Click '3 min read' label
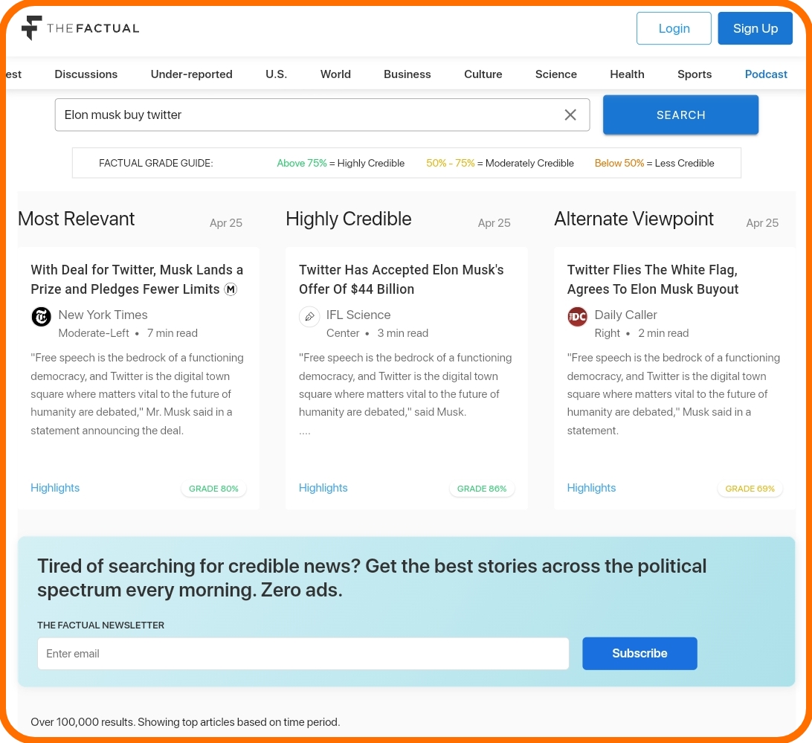 point(403,333)
